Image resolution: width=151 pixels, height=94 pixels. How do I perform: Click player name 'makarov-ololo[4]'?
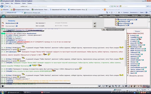tap(137, 45)
